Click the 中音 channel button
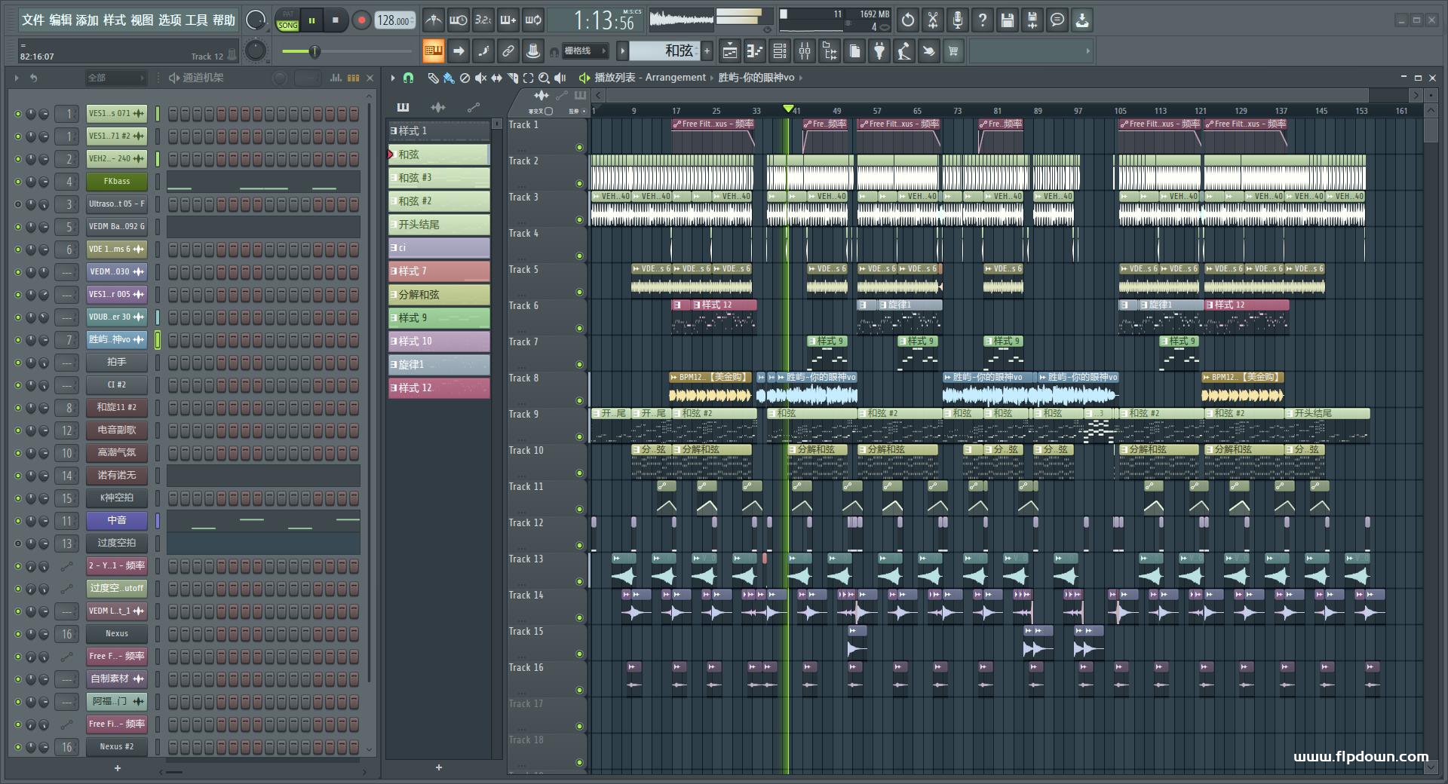This screenshot has height=784, width=1448. click(117, 521)
